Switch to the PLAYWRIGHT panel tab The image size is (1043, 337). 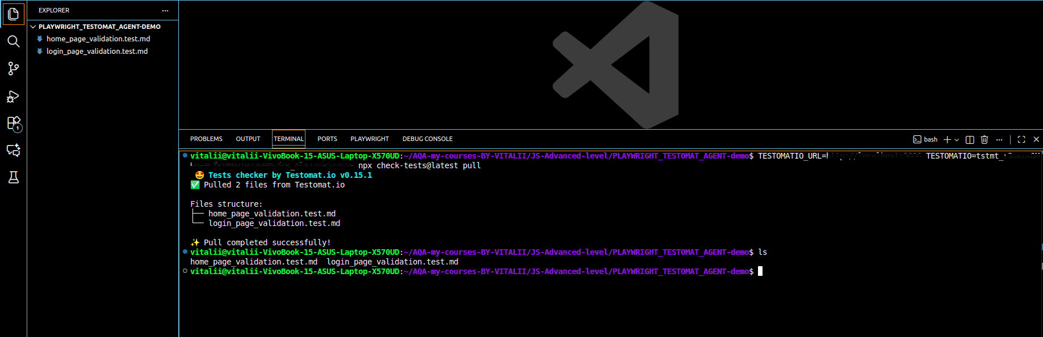pyautogui.click(x=370, y=139)
